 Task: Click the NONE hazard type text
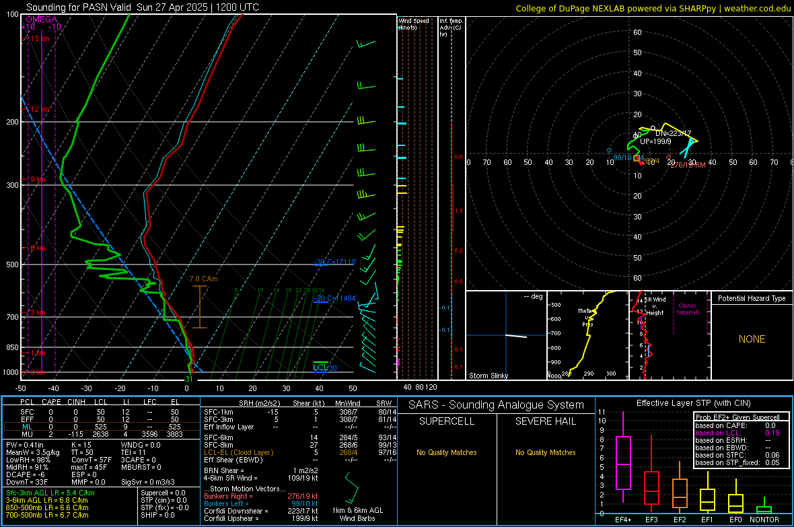752,339
